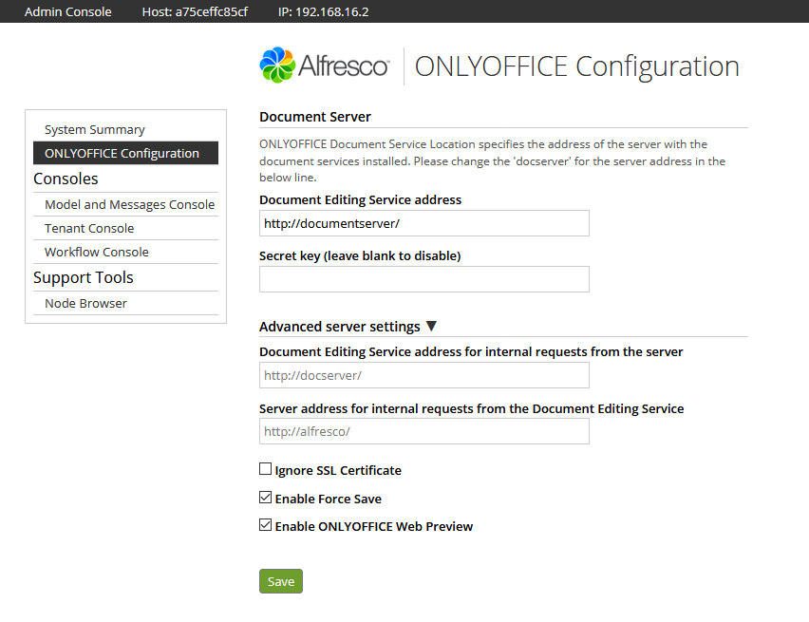Screen dimensions: 809x622
Task: Click the Enable Force Save label
Action: [329, 499]
